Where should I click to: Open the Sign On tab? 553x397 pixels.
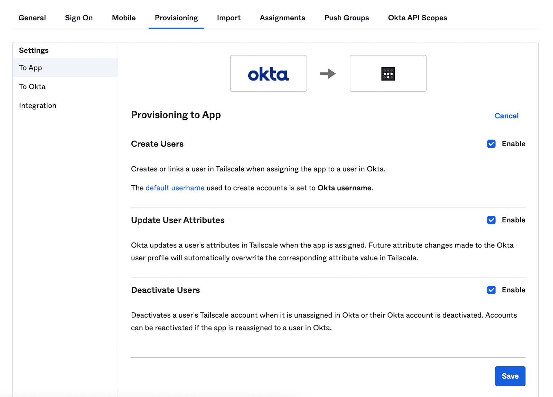click(78, 18)
